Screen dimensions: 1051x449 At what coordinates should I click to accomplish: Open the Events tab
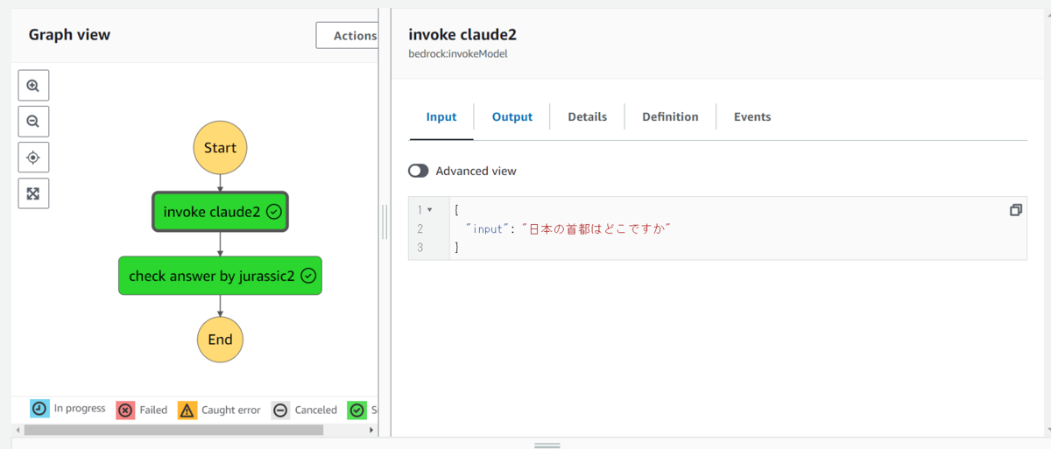752,117
